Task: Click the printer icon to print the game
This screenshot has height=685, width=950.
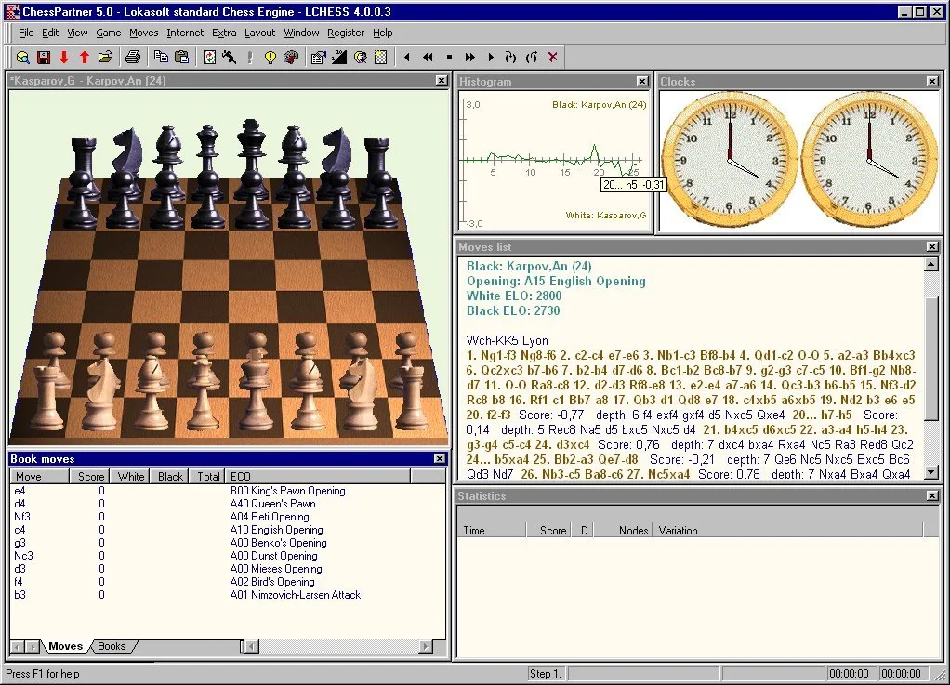Action: click(135, 57)
